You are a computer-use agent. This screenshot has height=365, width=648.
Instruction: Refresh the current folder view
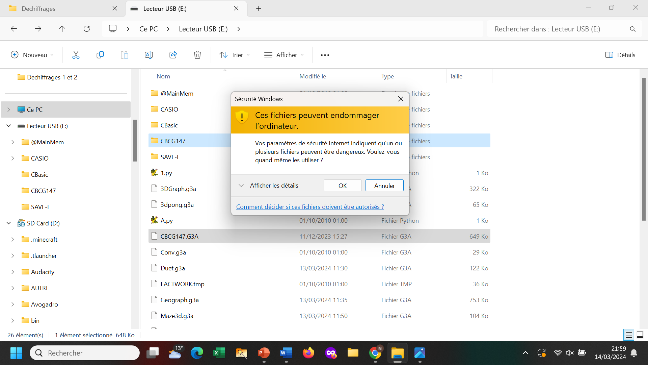87,29
